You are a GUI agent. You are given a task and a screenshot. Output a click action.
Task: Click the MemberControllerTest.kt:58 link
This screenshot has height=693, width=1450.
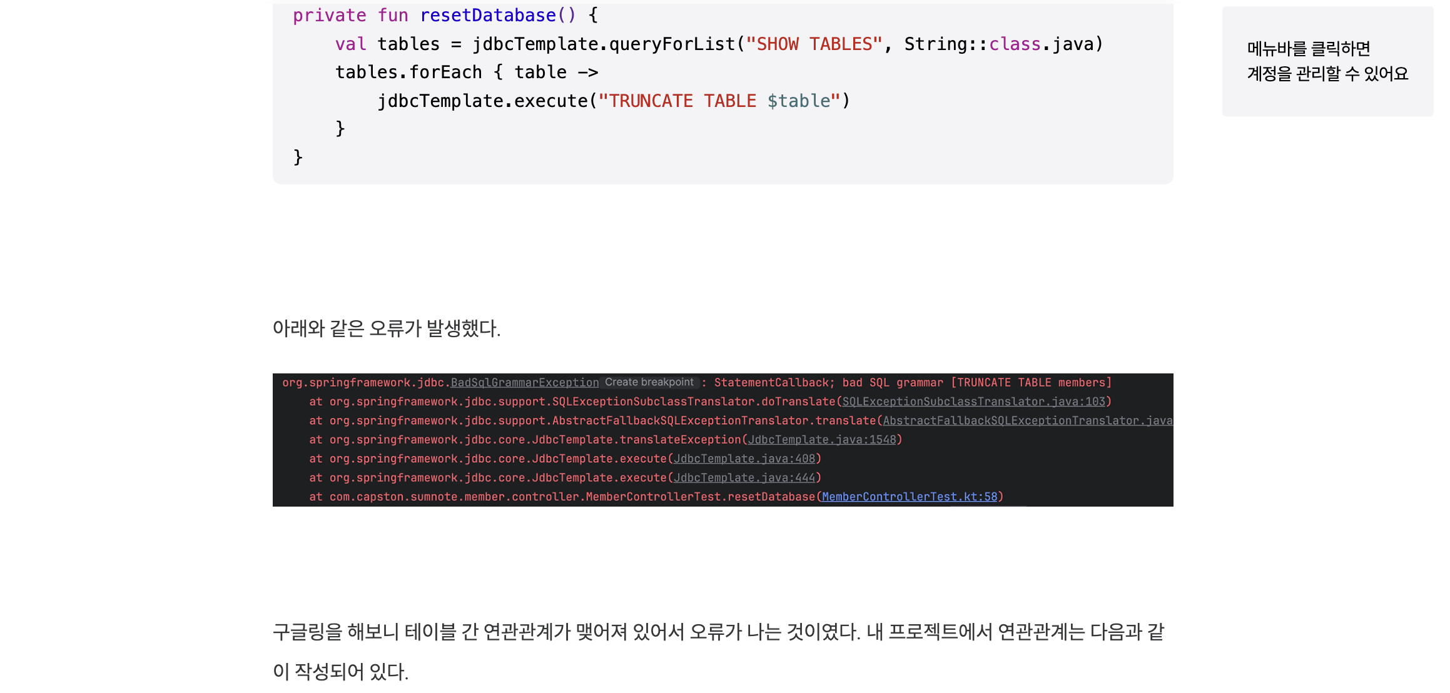pos(909,497)
